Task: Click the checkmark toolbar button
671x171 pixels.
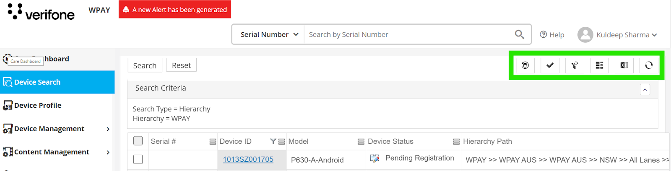Action: 550,65
